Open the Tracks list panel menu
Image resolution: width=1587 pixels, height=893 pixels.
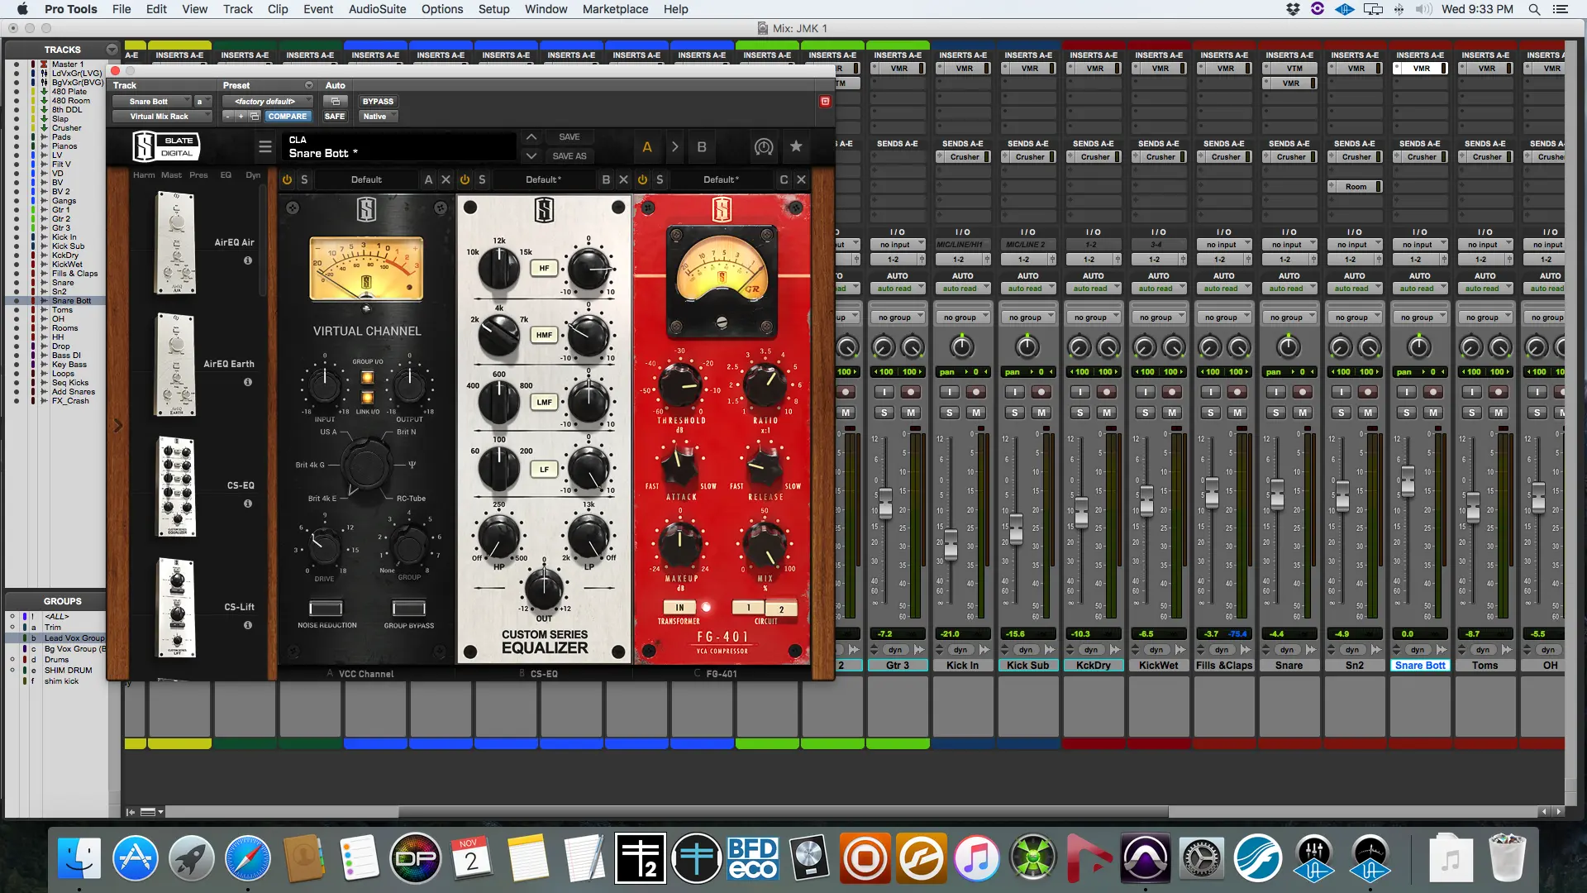[112, 50]
